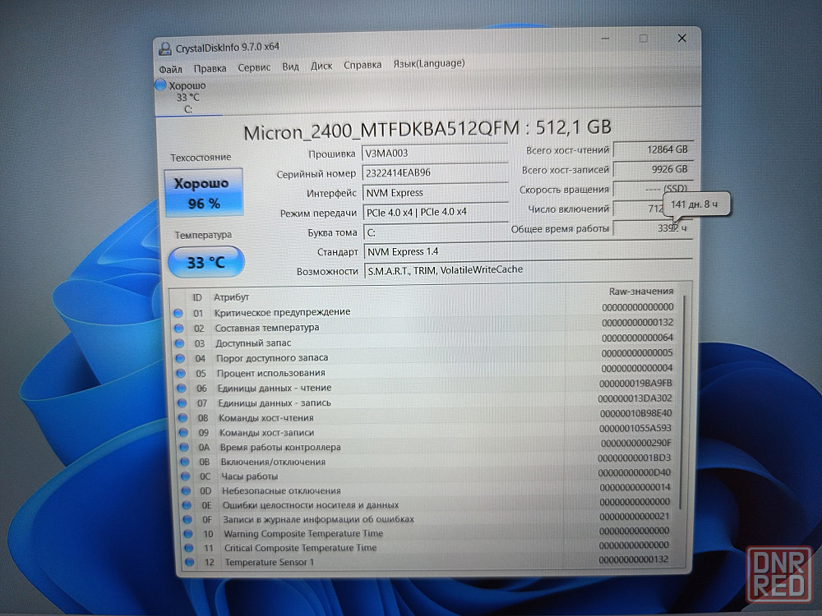
Task: Click status dot beside Часы работы row
Action: click(x=183, y=476)
